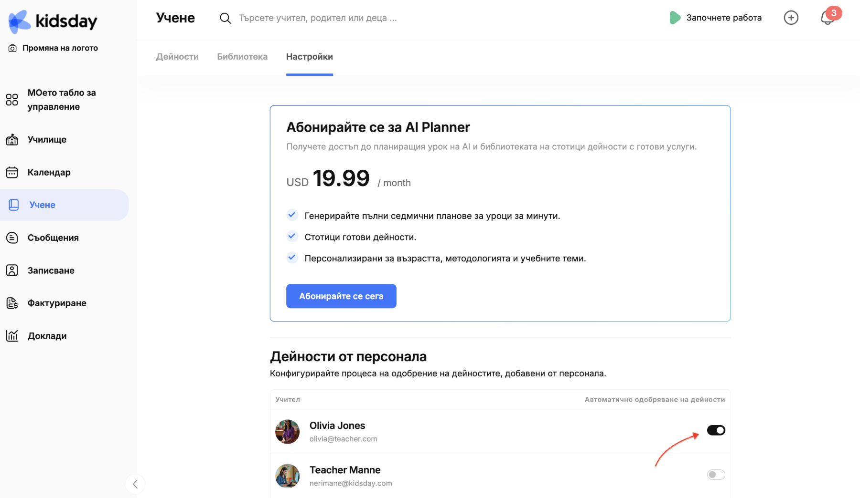Click the search input field
Viewport: 860px width, 498px height.
[x=318, y=18]
